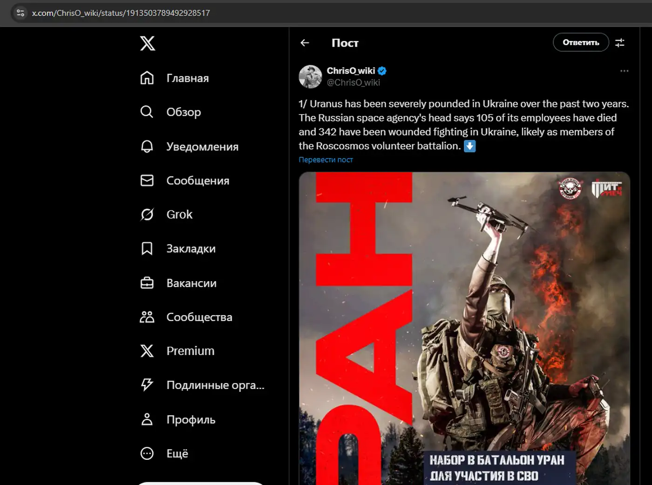Open Сообщения envelope icon
This screenshot has height=485, width=652.
tap(147, 181)
